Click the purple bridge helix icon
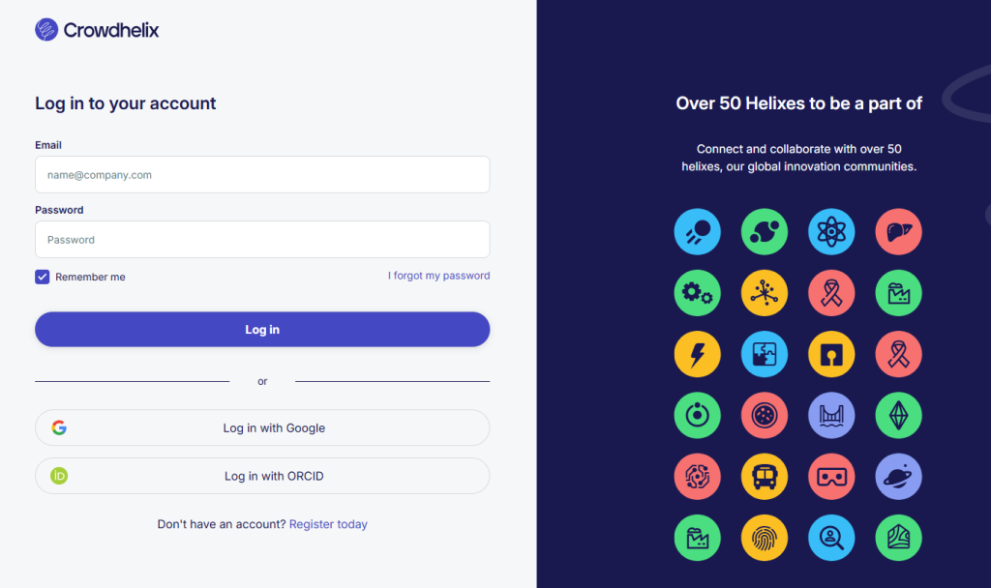 (x=831, y=415)
